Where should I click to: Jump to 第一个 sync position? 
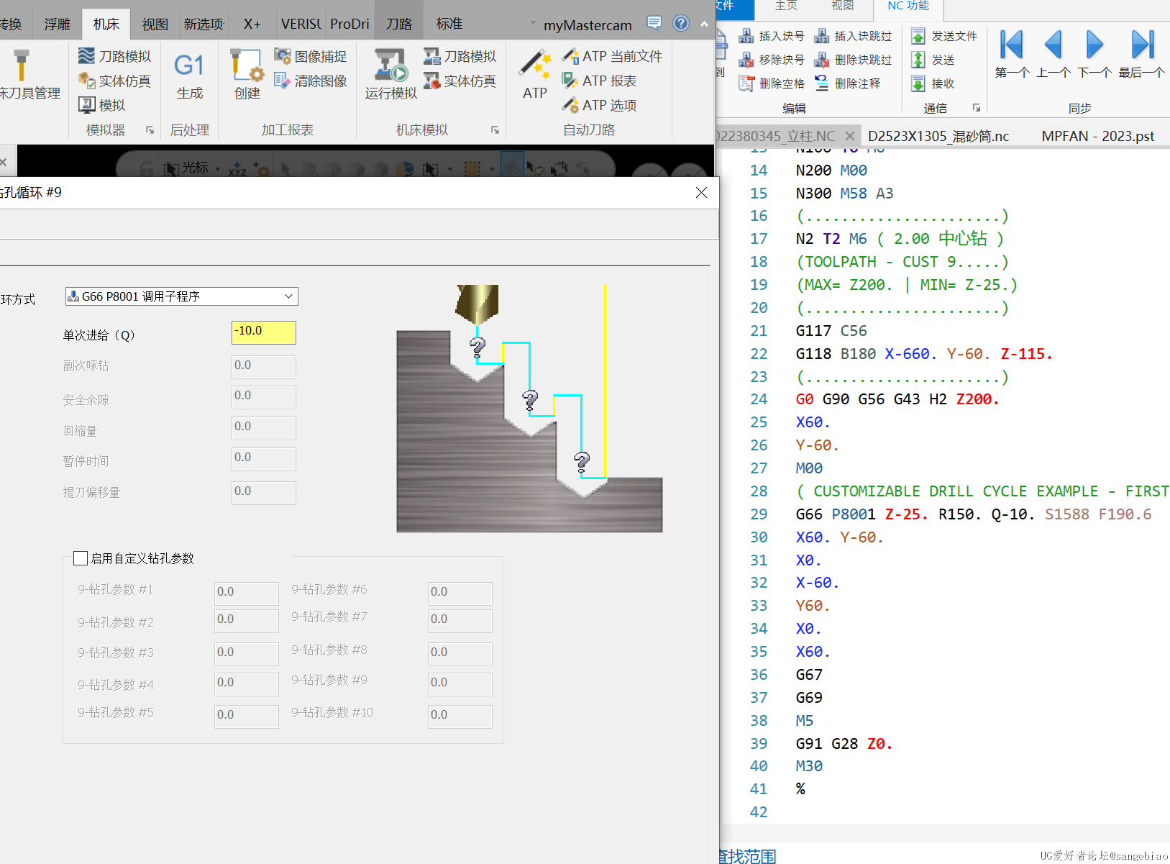(1012, 54)
